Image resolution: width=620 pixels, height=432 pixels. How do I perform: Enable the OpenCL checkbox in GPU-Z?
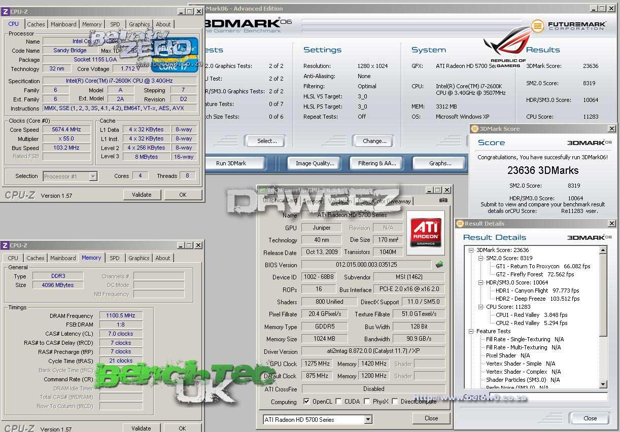coord(306,402)
